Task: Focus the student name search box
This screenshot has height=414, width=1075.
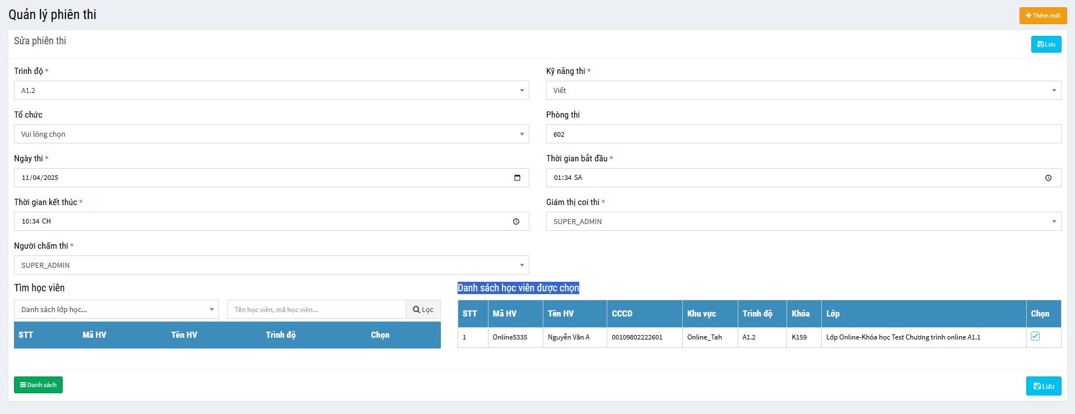Action: point(317,309)
